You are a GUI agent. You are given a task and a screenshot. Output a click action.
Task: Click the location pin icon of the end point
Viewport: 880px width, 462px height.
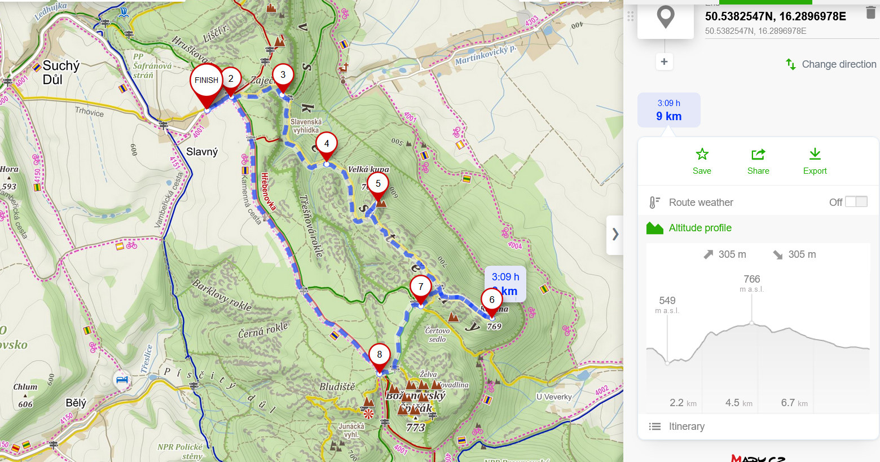coord(666,17)
